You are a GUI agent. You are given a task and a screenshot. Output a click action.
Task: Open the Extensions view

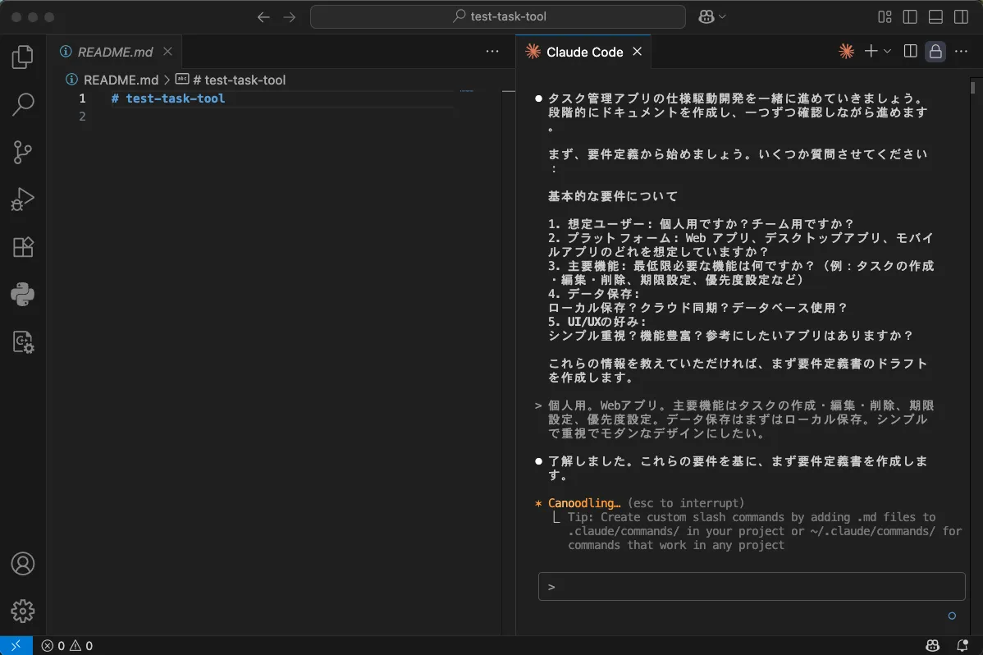[23, 247]
